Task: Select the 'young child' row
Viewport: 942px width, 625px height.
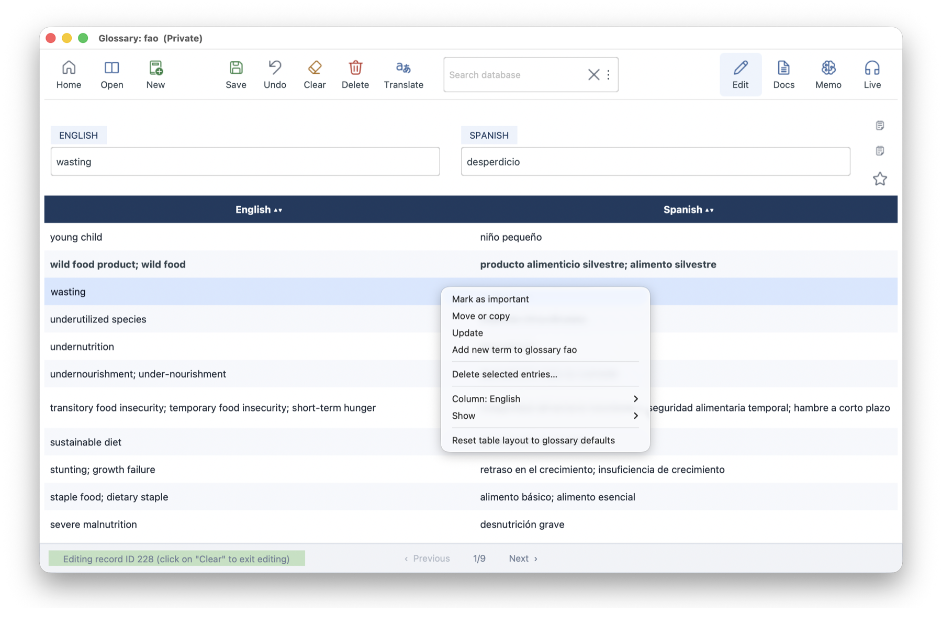Action: [470, 237]
